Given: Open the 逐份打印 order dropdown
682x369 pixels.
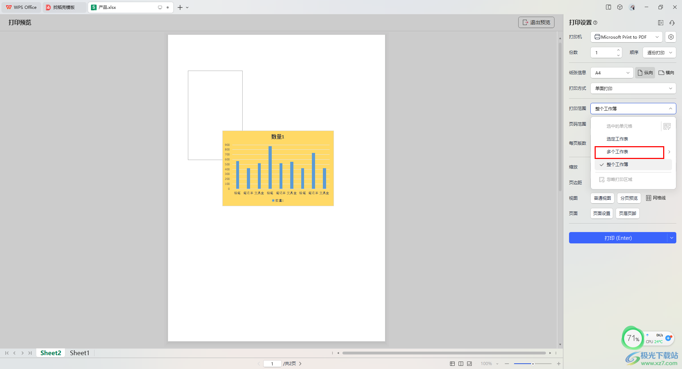Looking at the screenshot, I should [659, 53].
